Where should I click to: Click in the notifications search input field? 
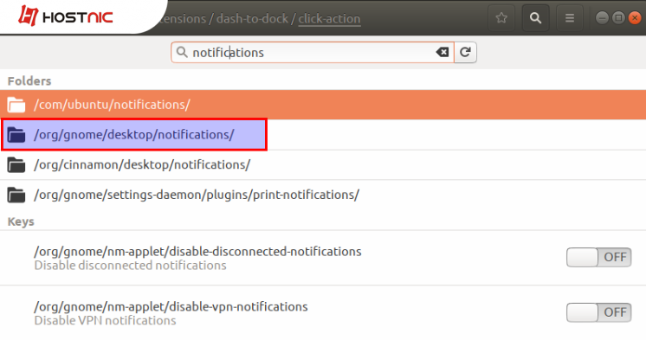pos(313,52)
